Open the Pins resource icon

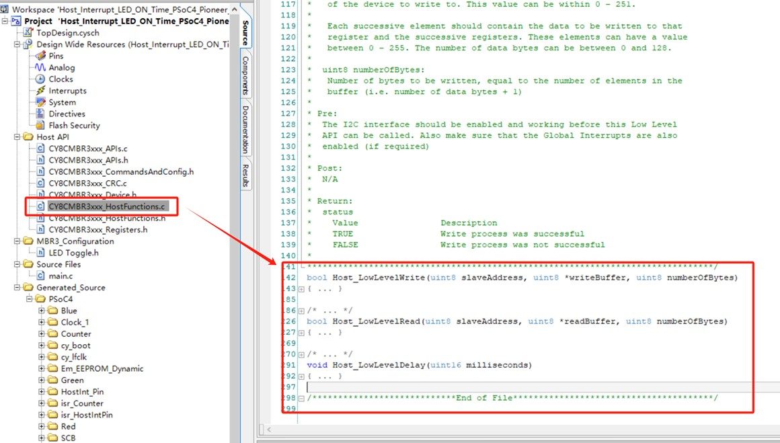pos(40,56)
